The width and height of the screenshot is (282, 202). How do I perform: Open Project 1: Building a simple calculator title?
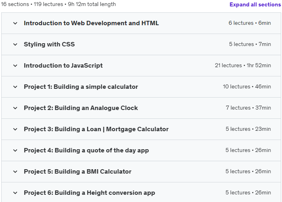coord(81,87)
